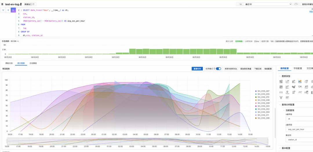
Task: Toggle SH_CHG_007 series in chart legend
Action: (x=262, y=91)
